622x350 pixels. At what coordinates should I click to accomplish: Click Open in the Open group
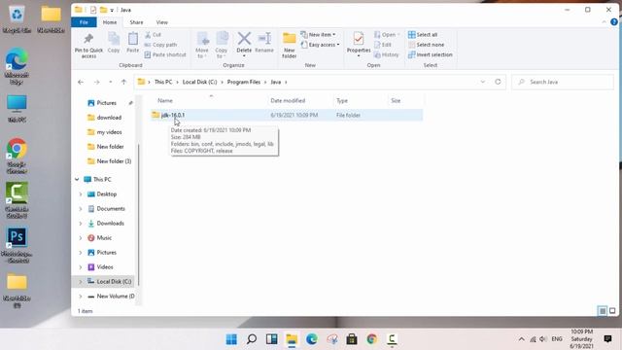click(387, 35)
